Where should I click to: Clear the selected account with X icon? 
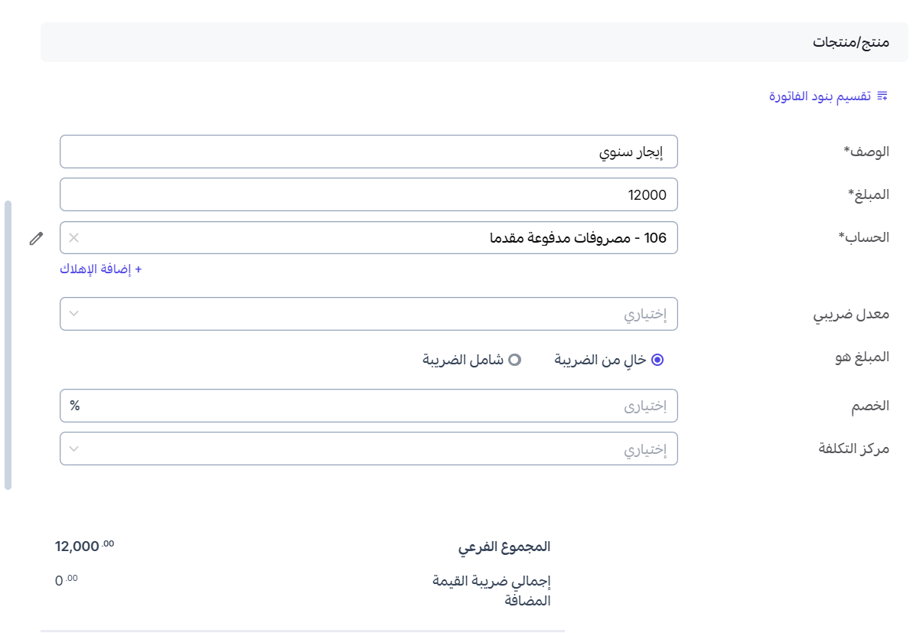click(x=73, y=238)
